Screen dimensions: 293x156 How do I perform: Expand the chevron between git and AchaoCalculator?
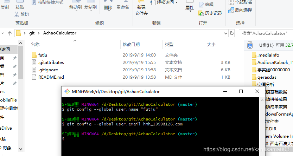39,33
